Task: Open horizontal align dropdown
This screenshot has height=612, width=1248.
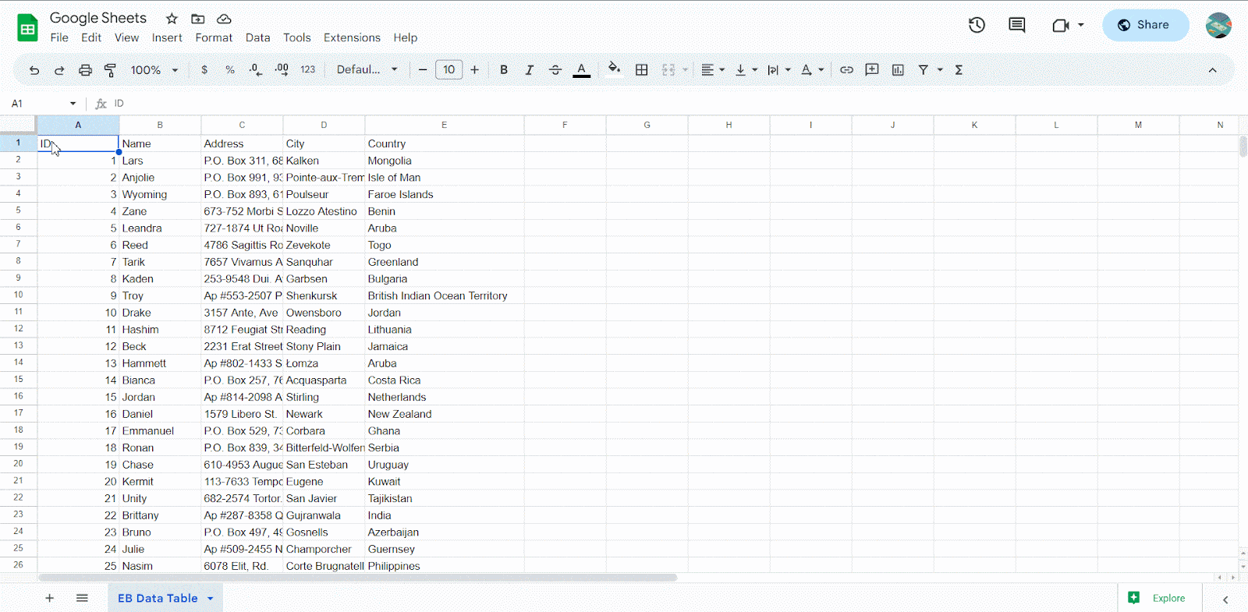Action: pos(713,70)
